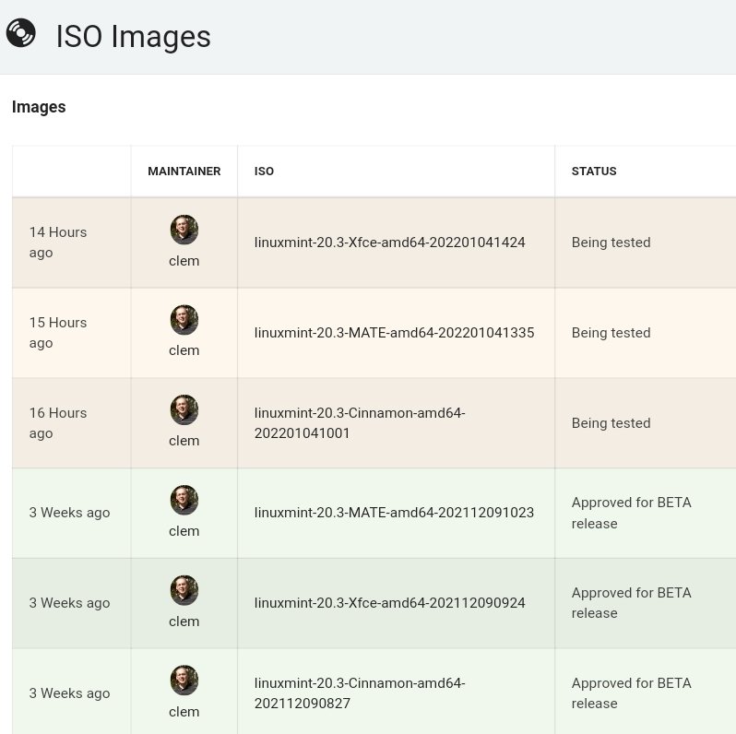Click maintainer name clem in MATE-amd64-202201041335 row
This screenshot has height=734, width=736.
[x=184, y=350]
